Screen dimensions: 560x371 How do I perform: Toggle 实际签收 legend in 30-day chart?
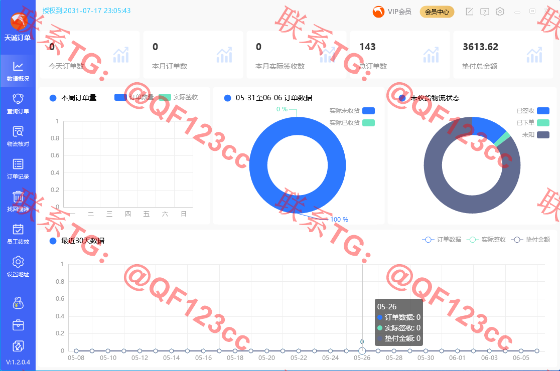tap(486, 239)
